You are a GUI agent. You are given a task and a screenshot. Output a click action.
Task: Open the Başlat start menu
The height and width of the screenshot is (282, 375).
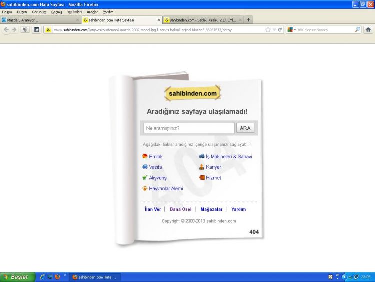coord(17,277)
